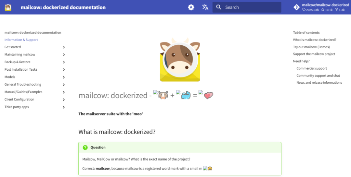
Task: Click into the Search field
Action: click(x=250, y=7)
